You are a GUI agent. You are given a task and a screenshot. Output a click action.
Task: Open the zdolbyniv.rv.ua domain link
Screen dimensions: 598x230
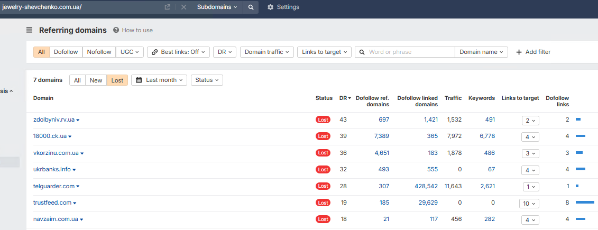[x=54, y=120]
